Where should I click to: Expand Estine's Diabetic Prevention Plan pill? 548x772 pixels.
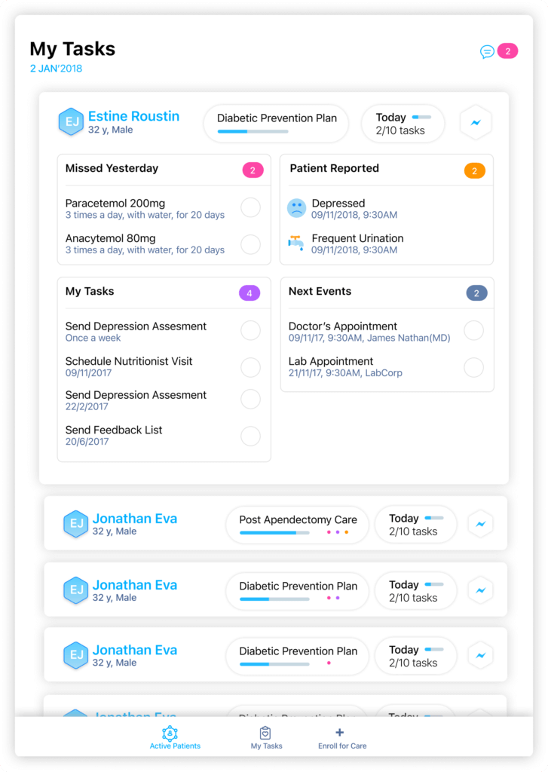pos(276,123)
